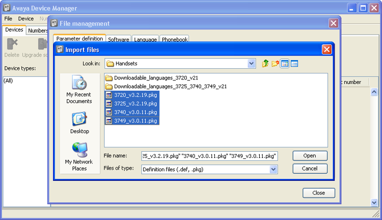Switch to the Parameter definition tab

pos(79,39)
